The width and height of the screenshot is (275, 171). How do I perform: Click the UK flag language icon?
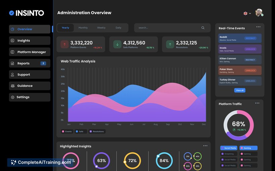tap(245, 13)
